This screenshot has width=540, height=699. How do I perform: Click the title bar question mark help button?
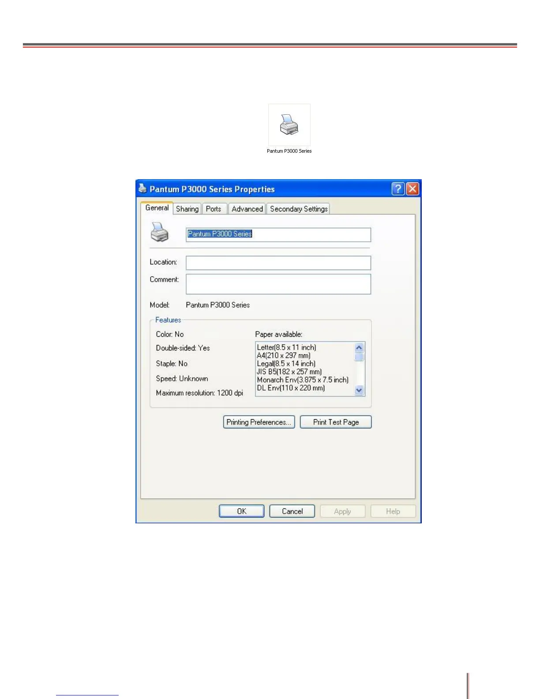coord(397,189)
